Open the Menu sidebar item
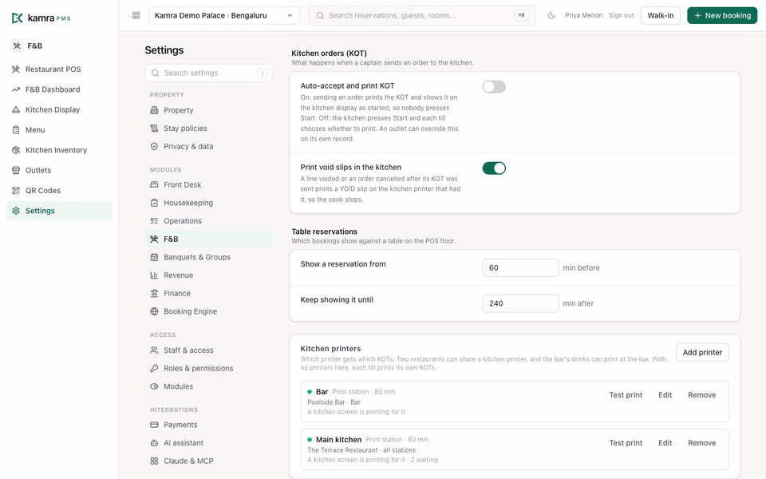 coord(59,130)
